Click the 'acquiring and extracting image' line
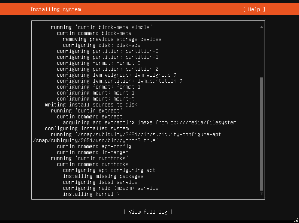 click(x=149, y=122)
